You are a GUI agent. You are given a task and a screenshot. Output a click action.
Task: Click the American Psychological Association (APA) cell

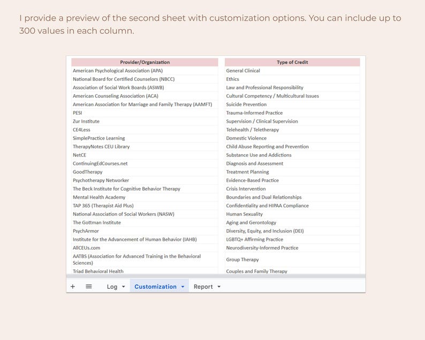click(145, 71)
